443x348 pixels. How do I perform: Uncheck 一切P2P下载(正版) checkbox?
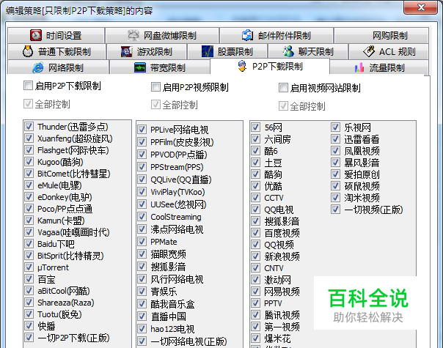click(29, 337)
